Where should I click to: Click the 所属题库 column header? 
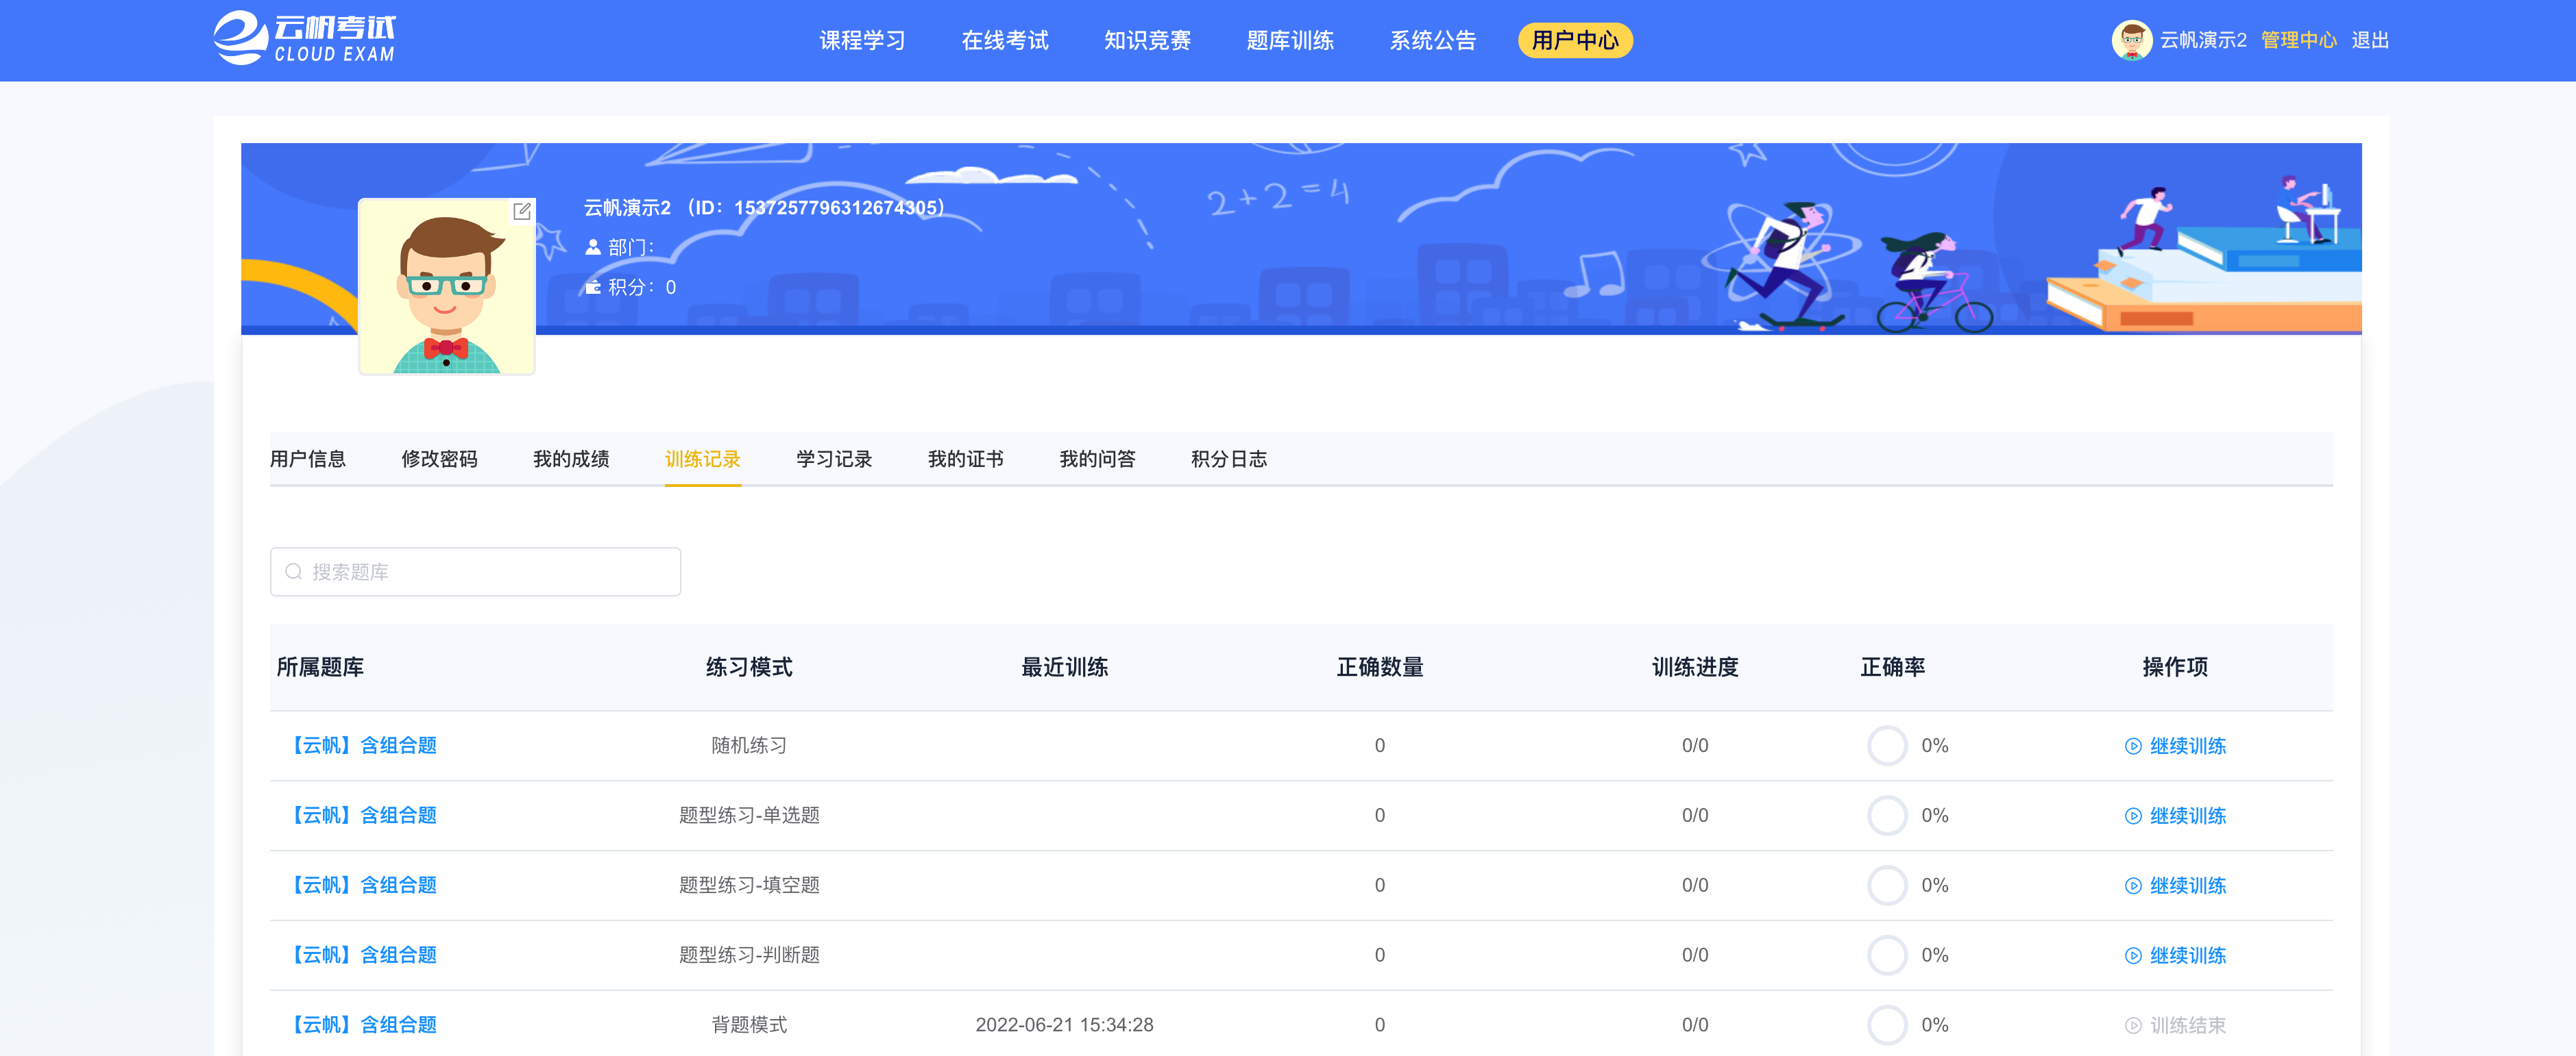(x=320, y=668)
